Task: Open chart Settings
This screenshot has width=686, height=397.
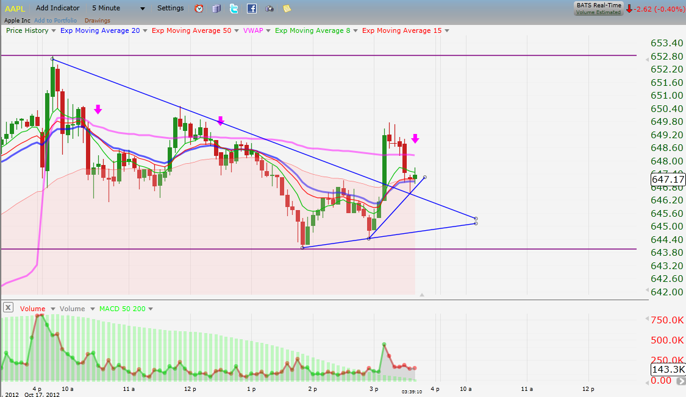Action: [x=171, y=8]
